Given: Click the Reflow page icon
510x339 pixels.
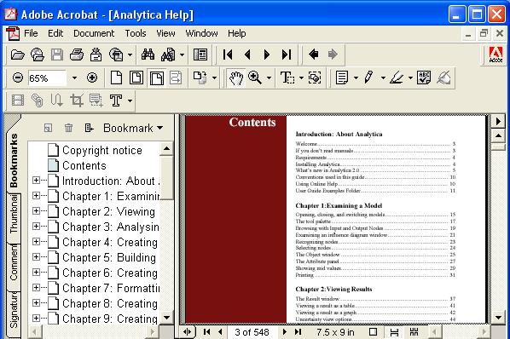Looking at the screenshot, I should pos(176,78).
